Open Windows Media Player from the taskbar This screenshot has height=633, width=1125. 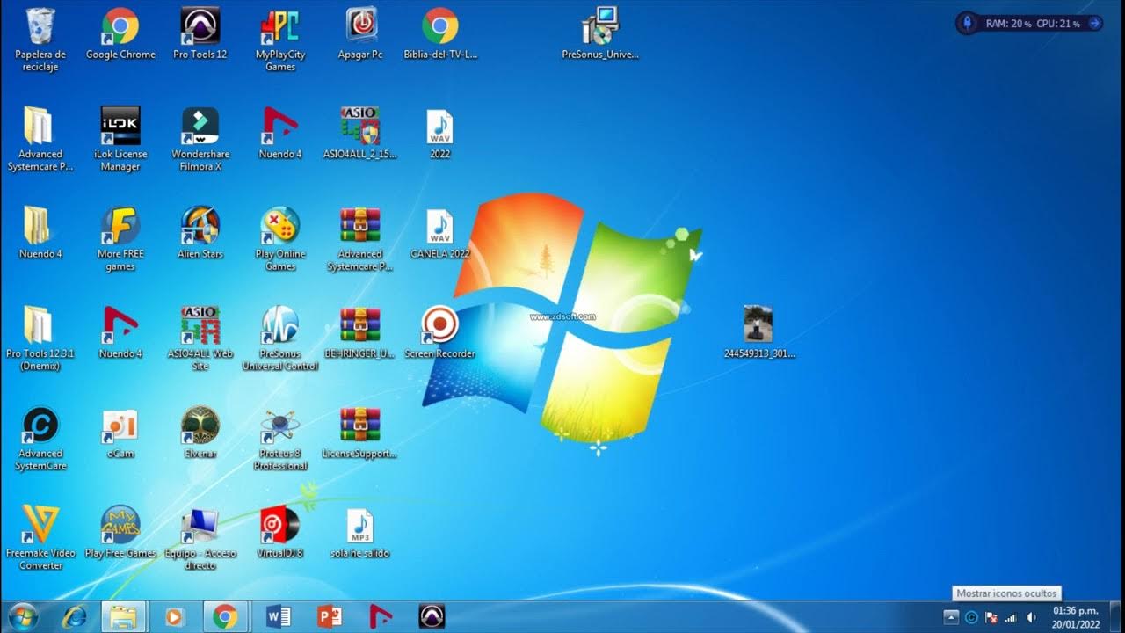point(174,617)
